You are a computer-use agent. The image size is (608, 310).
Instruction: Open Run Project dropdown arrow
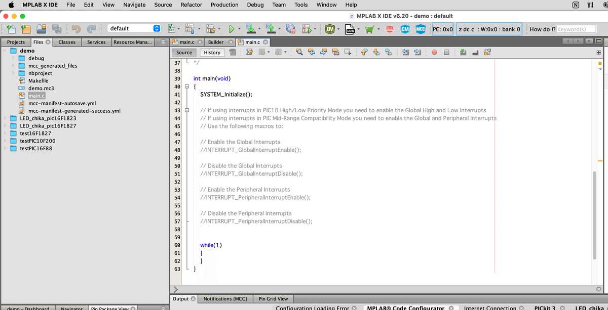coord(239,29)
